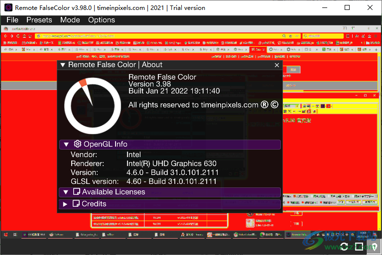The height and width of the screenshot is (255, 382).
Task: Click the 'Version 3.98' line in About
Action: [x=149, y=84]
